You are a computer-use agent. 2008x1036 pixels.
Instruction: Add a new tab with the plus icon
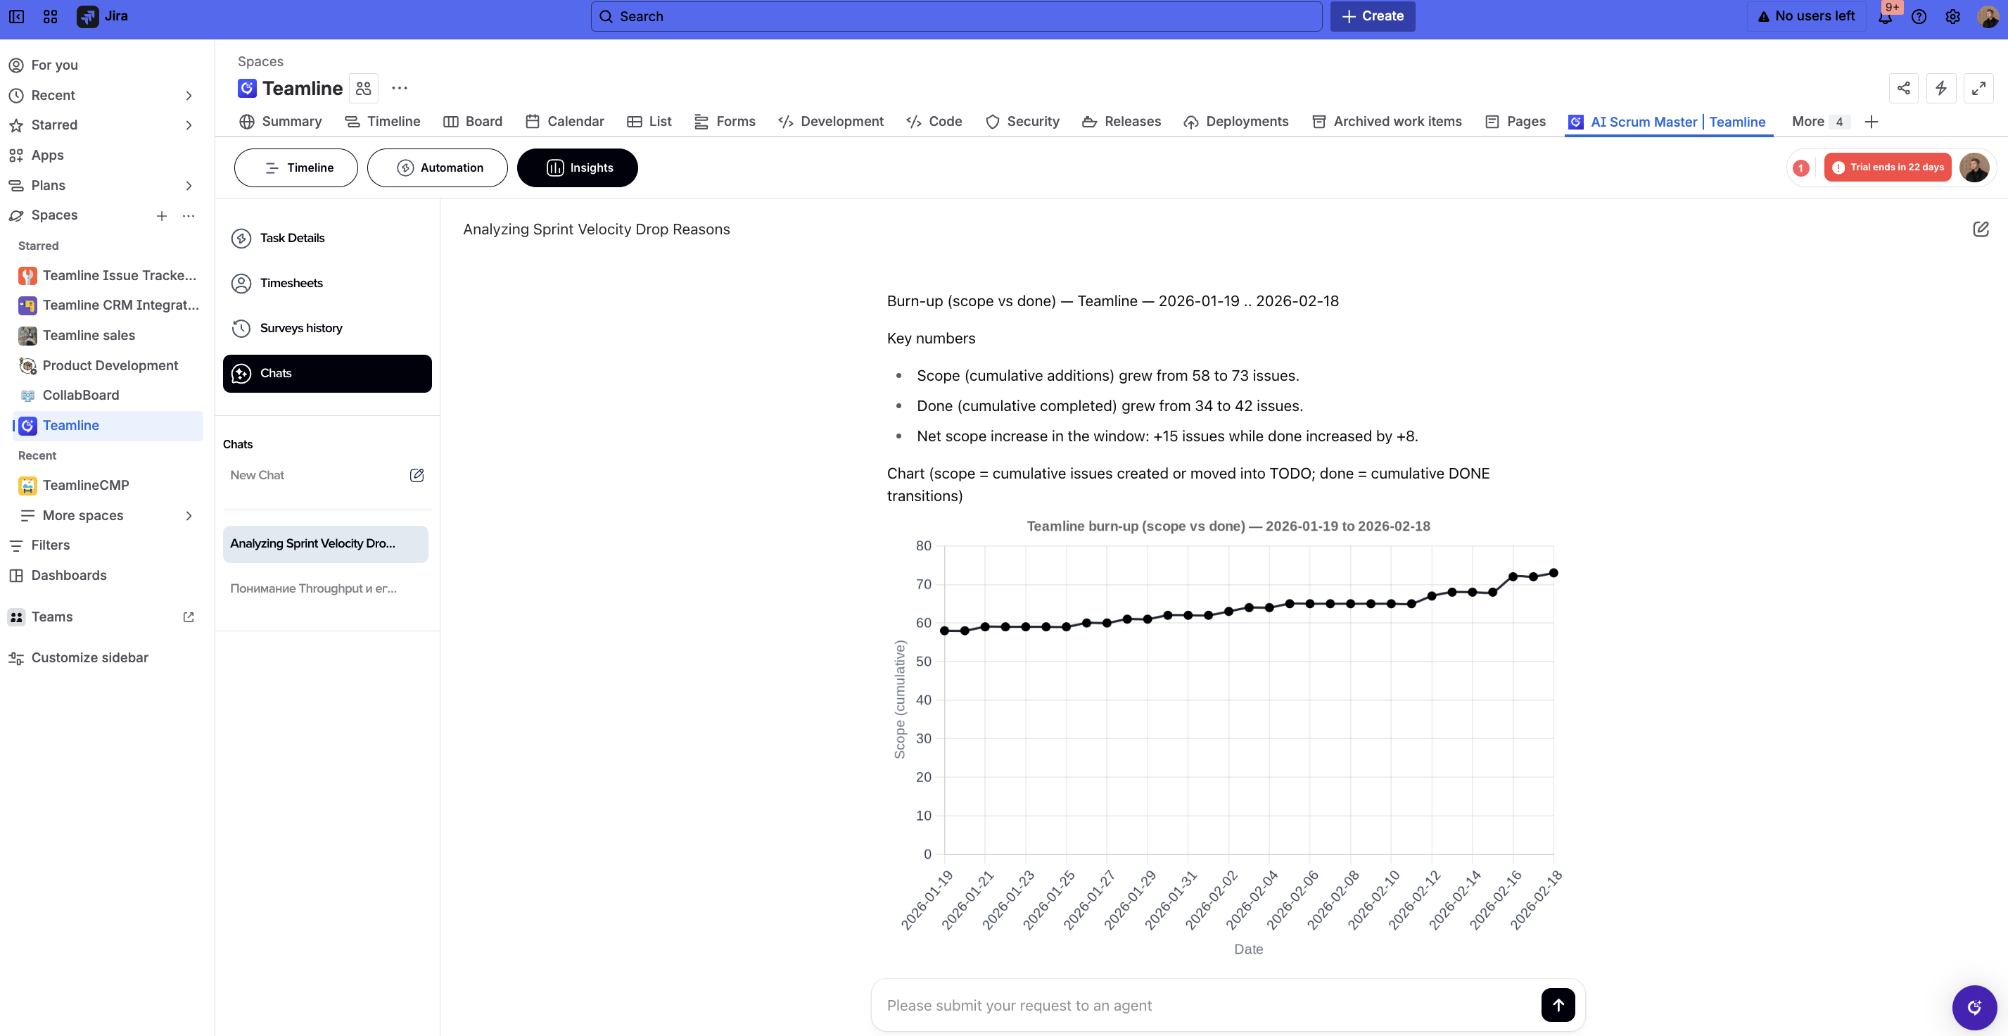(1872, 122)
